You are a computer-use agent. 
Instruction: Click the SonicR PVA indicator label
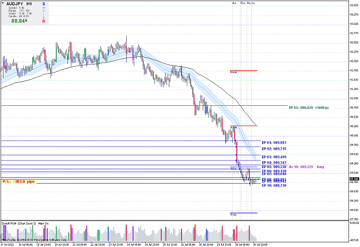pos(19,223)
